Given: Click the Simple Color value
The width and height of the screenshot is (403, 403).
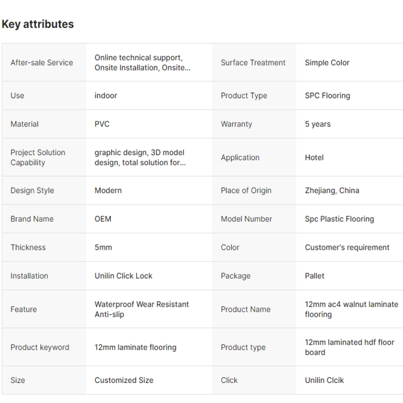Looking at the screenshot, I should point(327,62).
